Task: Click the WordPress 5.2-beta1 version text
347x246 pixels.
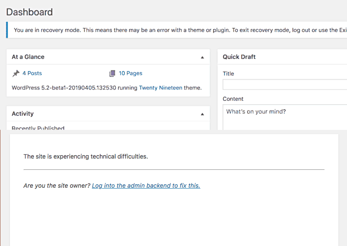Action: [x=64, y=88]
